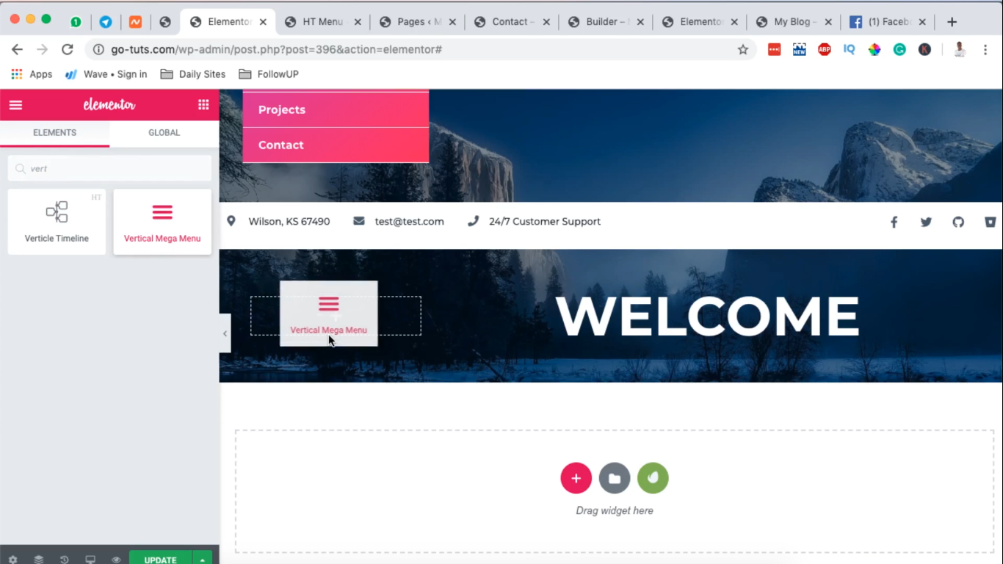This screenshot has width=1003, height=564.
Task: Click the widget search field
Action: (x=110, y=168)
